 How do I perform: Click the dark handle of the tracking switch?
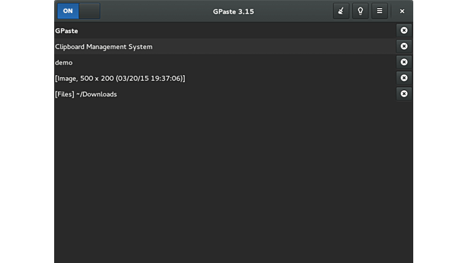click(90, 11)
